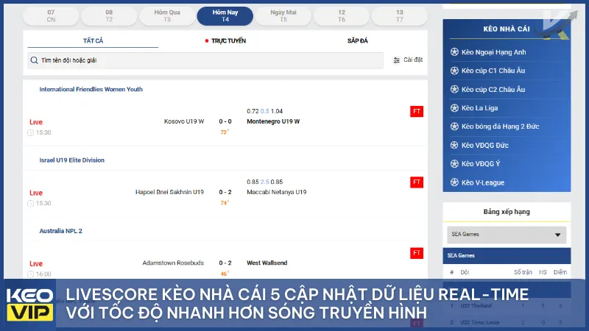This screenshot has width=589, height=331.
Task: Click Montenegro U19 W team name
Action: point(273,121)
